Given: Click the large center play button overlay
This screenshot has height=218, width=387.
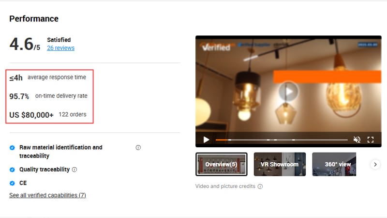Looking at the screenshot, I should point(288,91).
